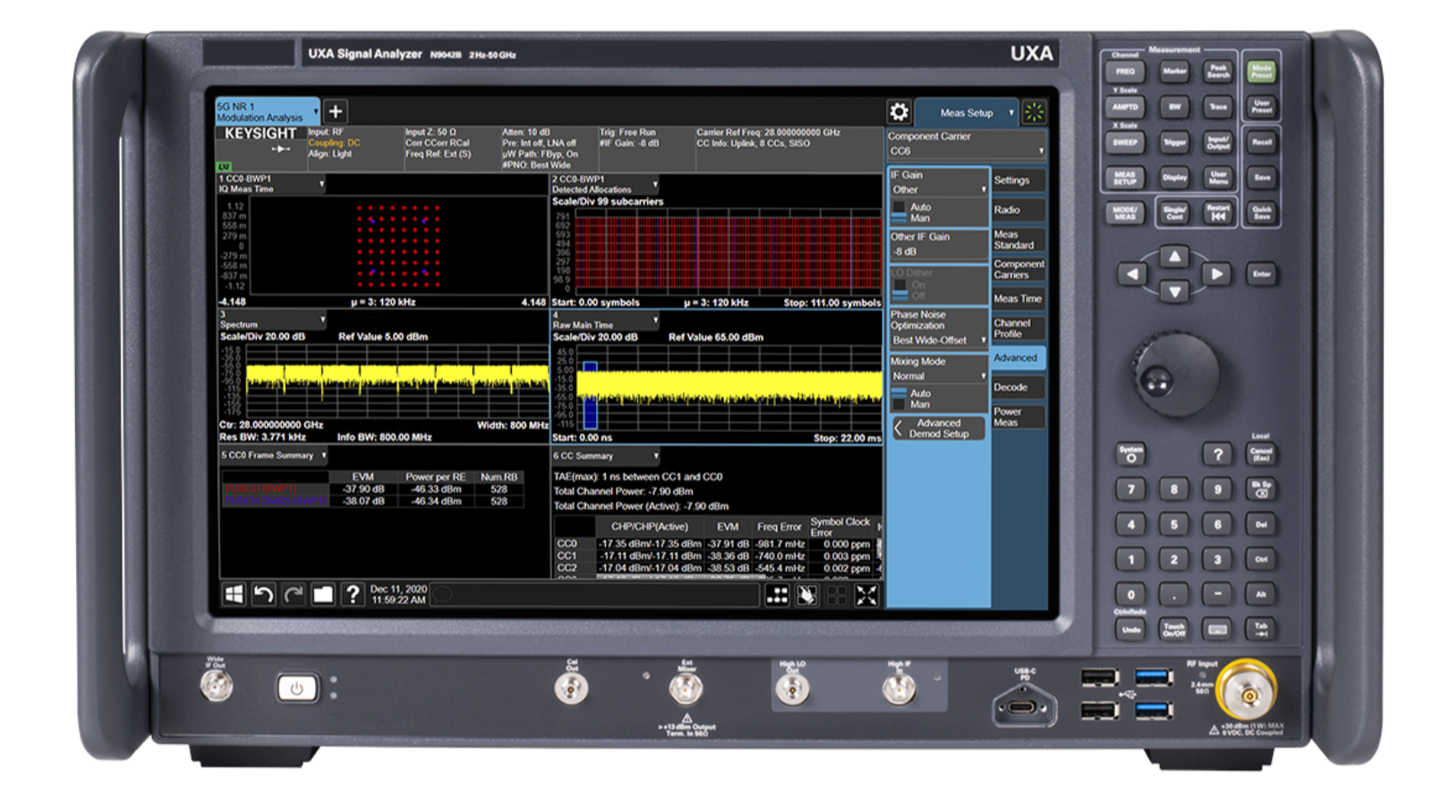This screenshot has width=1432, height=805.
Task: Click the touch disable hand icon
Action: pyautogui.click(x=806, y=596)
